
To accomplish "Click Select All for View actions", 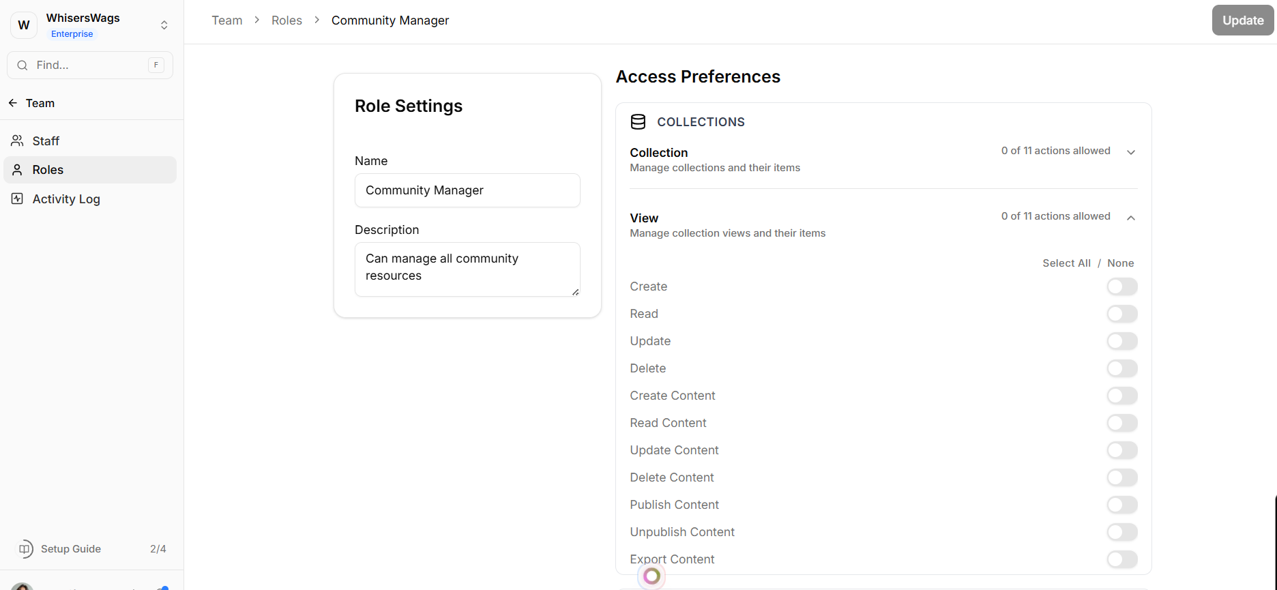I will (x=1066, y=263).
